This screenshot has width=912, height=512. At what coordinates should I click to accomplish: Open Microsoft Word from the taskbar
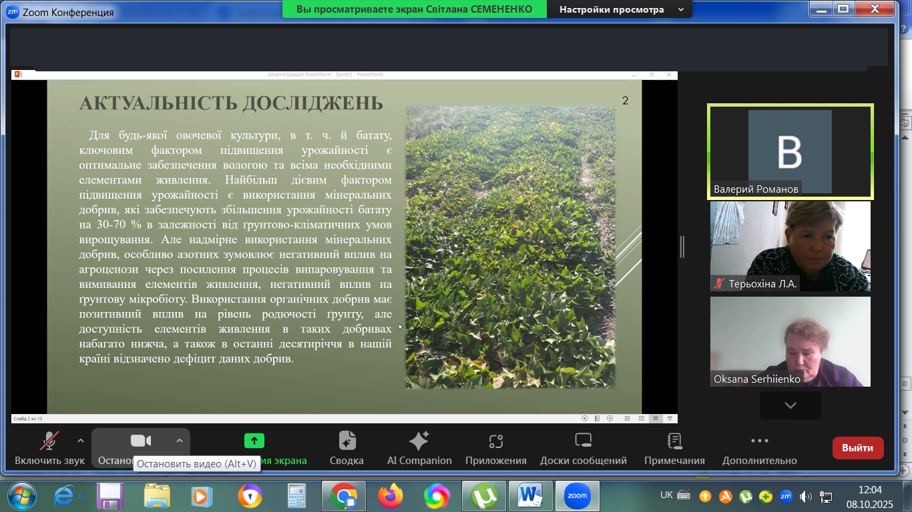coord(530,496)
